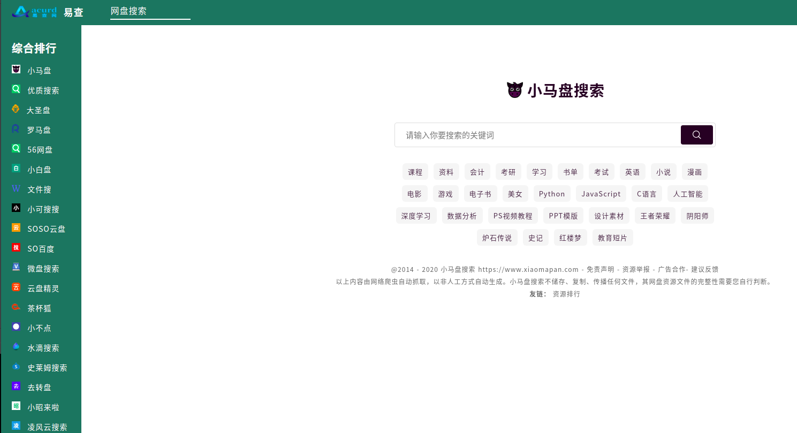This screenshot has width=797, height=433.
Task: Choose the 书单 keyword tag
Action: tap(571, 172)
